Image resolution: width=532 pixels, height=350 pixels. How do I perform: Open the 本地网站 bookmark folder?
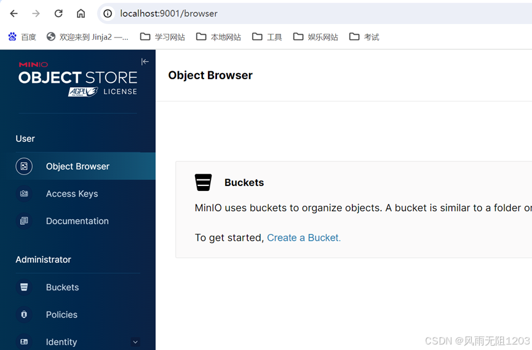coord(218,37)
